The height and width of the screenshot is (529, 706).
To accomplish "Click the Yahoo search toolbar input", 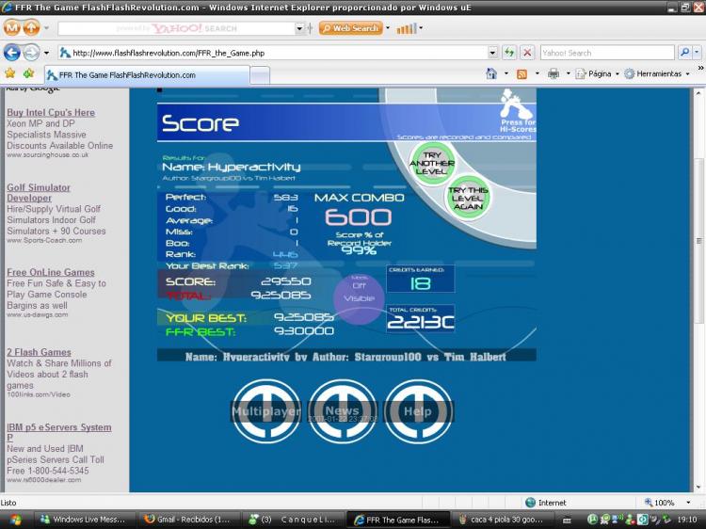I will click(176, 28).
